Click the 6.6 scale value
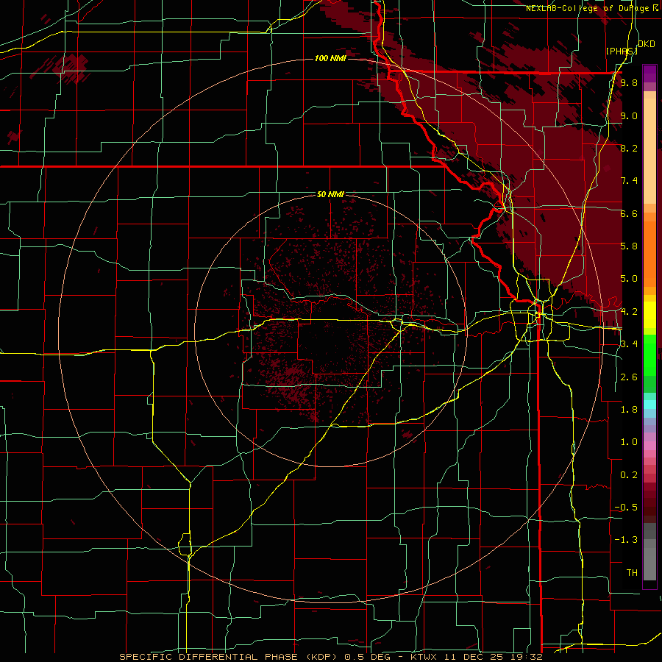662x662 pixels. pos(629,213)
